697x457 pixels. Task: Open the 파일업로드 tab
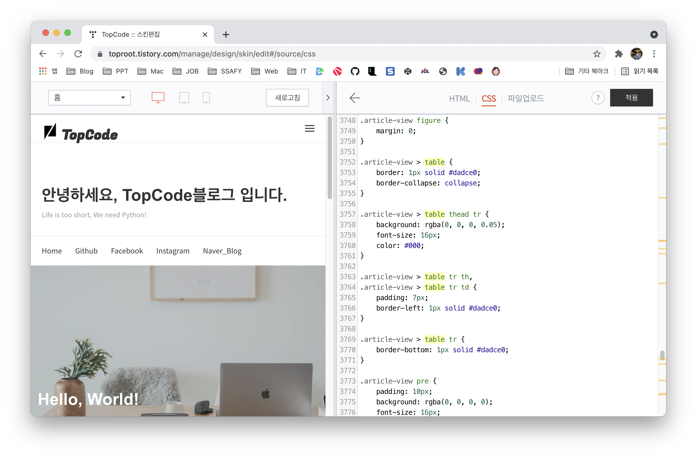pyautogui.click(x=526, y=98)
